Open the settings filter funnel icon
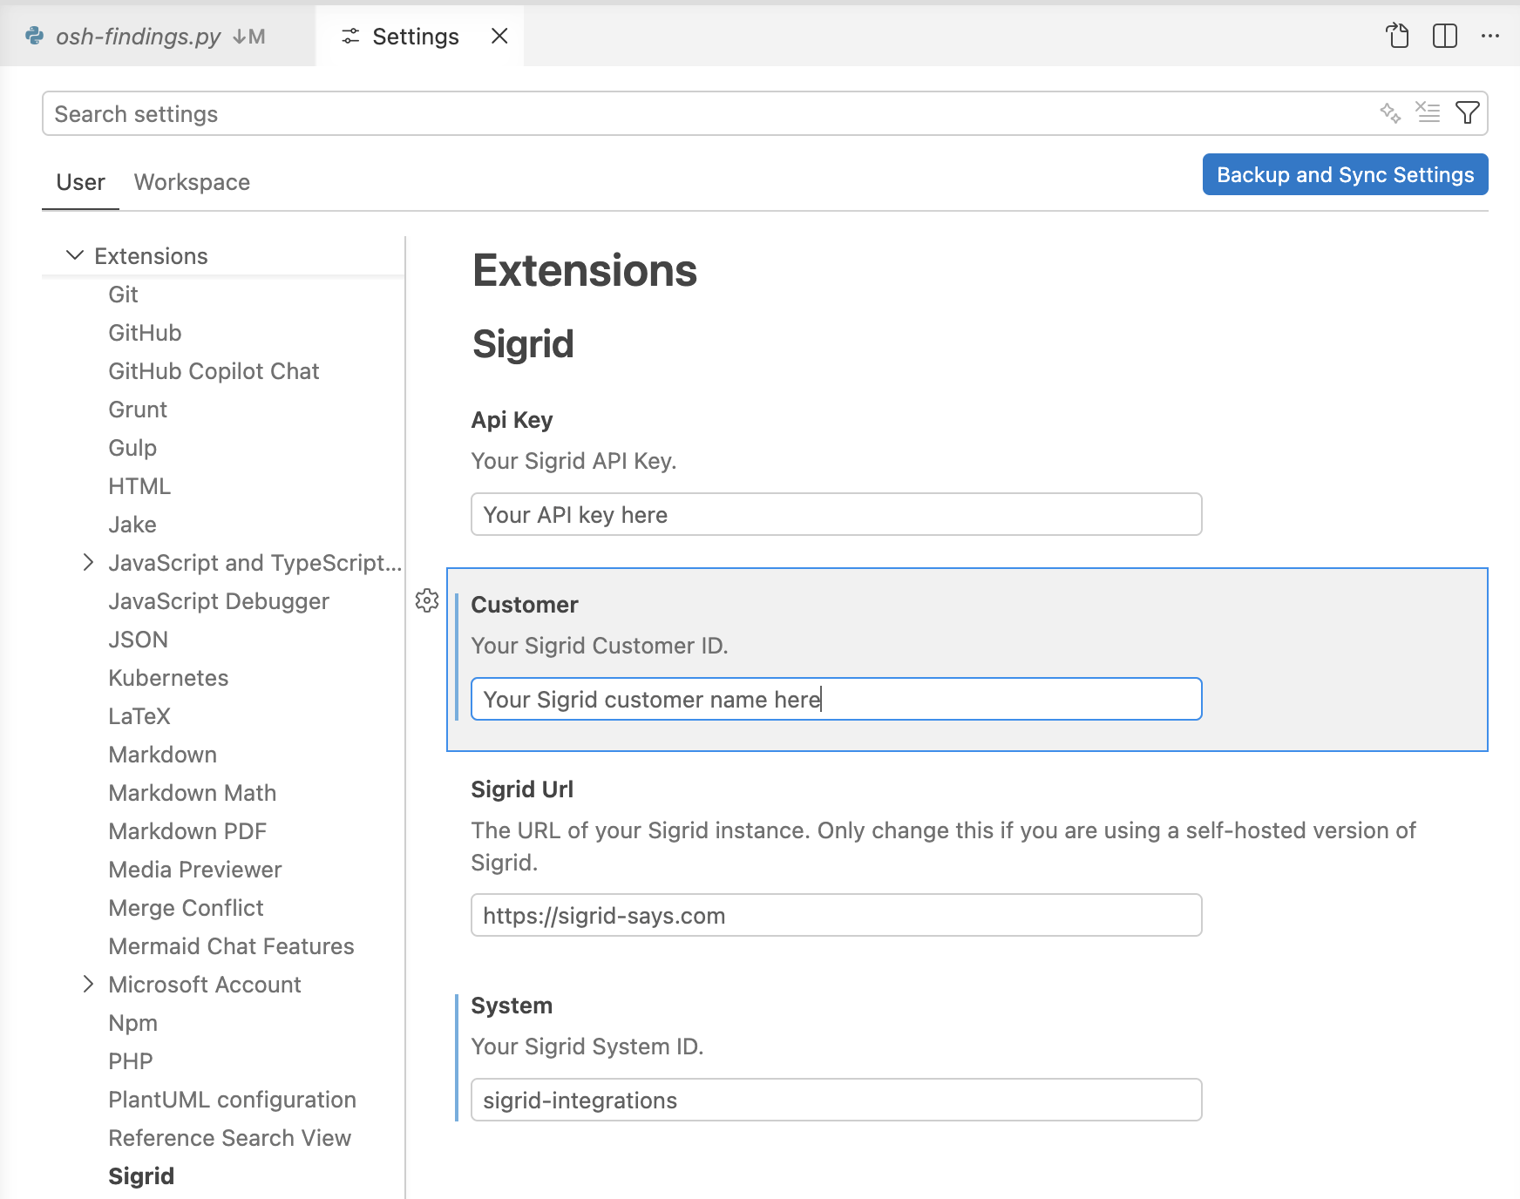Viewport: 1520px width, 1199px height. (1467, 113)
